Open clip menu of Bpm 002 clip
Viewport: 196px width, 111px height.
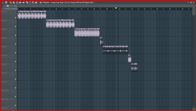[x=47, y=20]
